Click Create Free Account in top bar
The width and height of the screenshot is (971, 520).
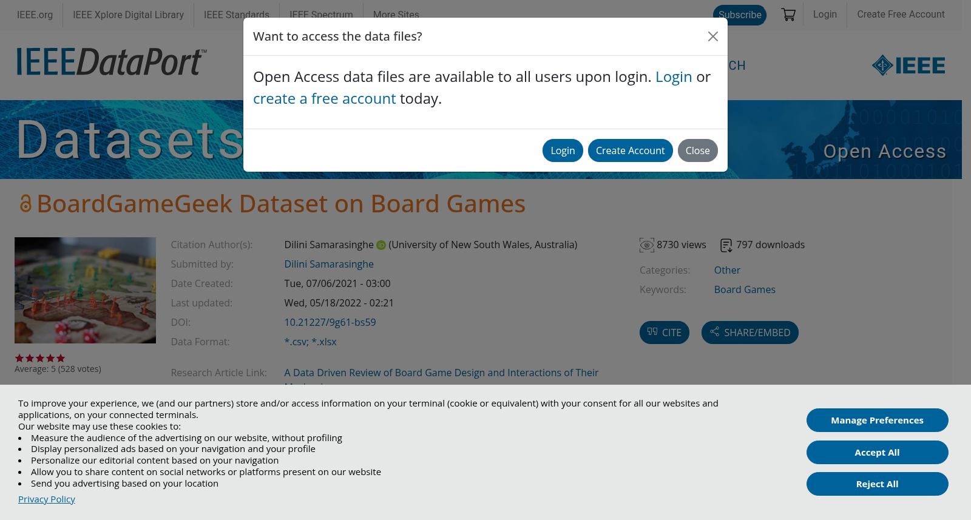[901, 15]
